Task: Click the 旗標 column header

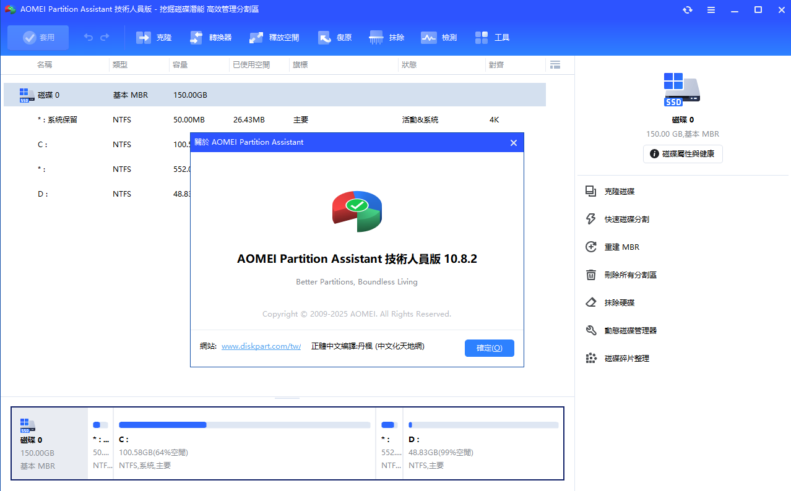Action: (x=301, y=64)
